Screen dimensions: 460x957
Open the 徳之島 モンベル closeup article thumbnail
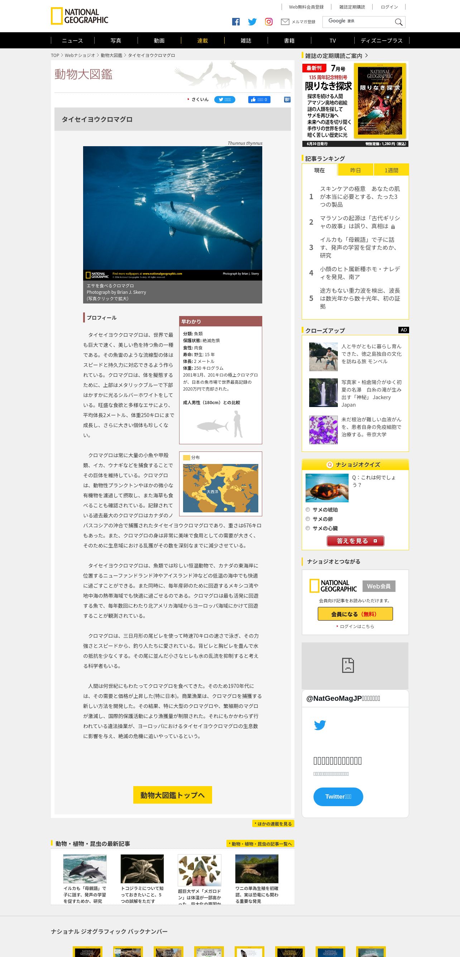point(323,357)
